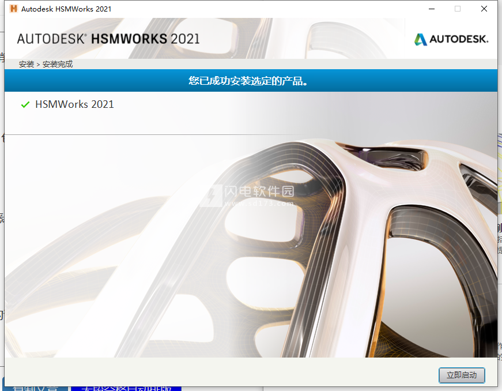This screenshot has width=502, height=391.
Task: Click the Autodesk HSMWorks 2021 header logo
Action: [x=108, y=39]
